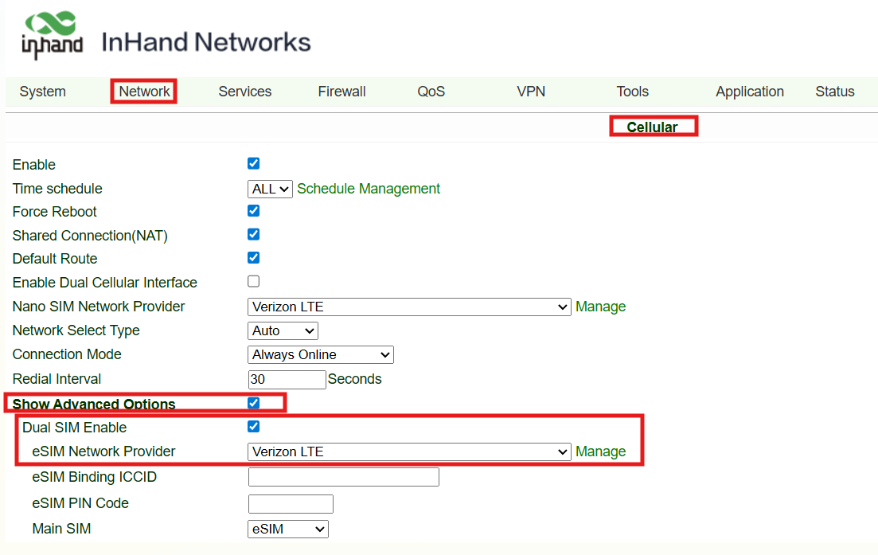The width and height of the screenshot is (878, 555).
Task: Open the Connection Mode dropdown
Action: click(x=320, y=354)
